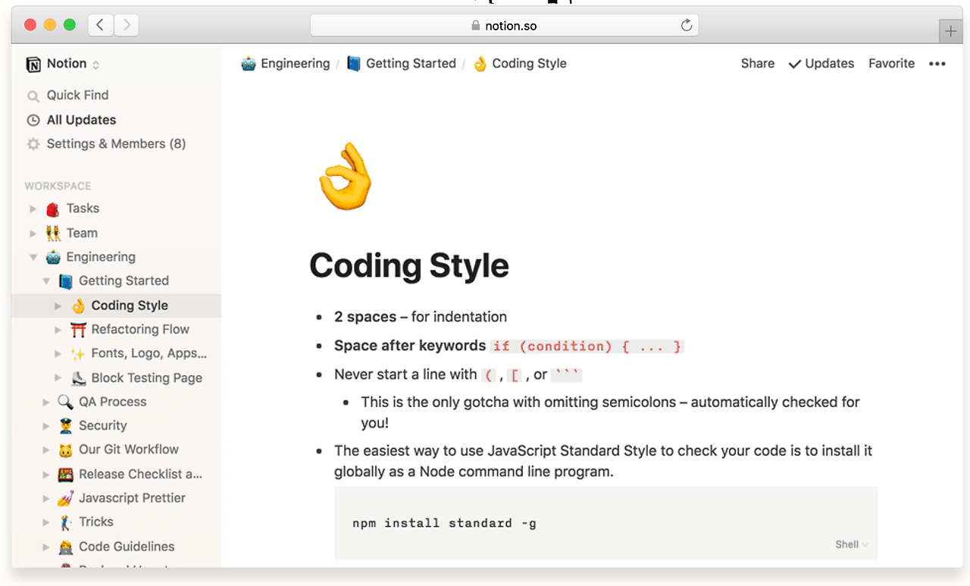970x586 pixels.
Task: Open a new tab with the plus button
Action: (x=951, y=31)
